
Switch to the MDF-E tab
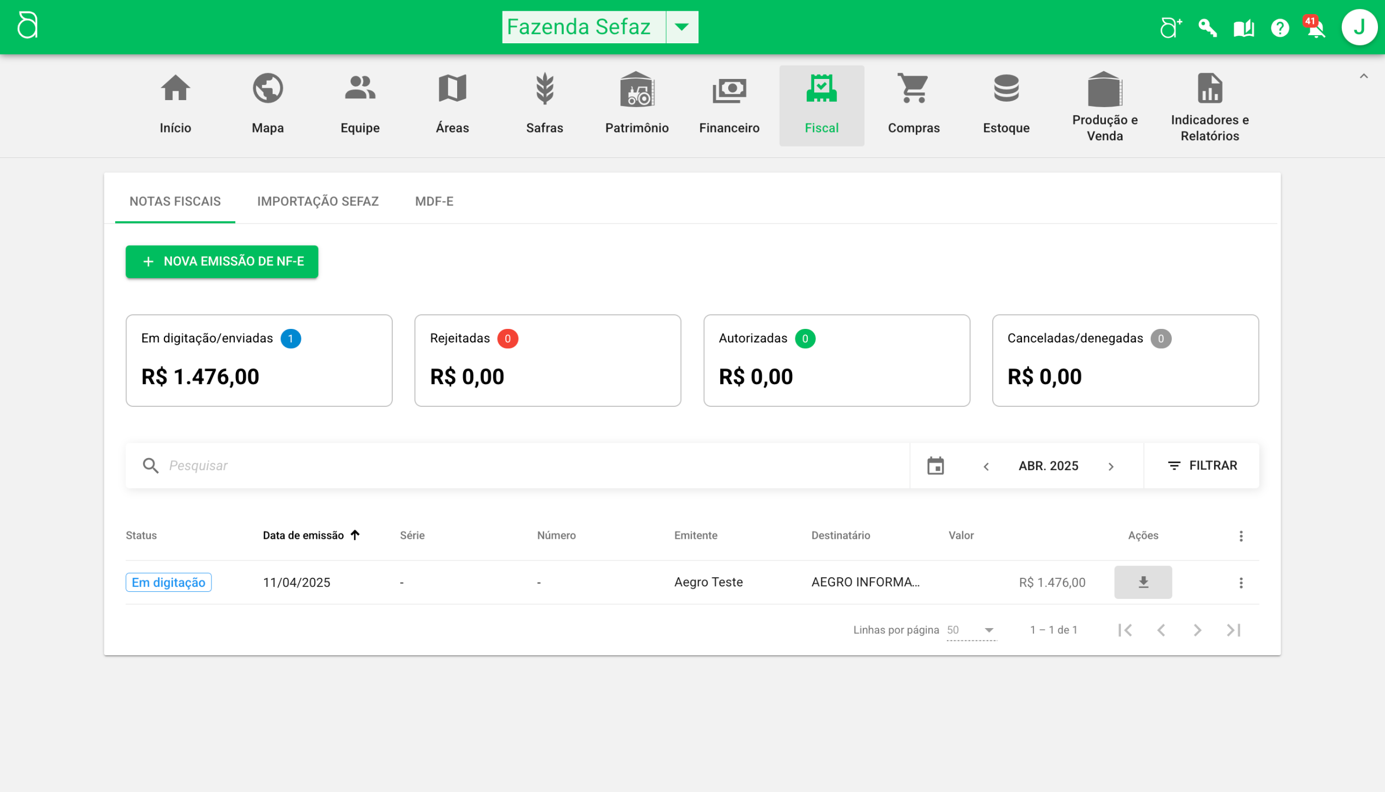click(434, 201)
